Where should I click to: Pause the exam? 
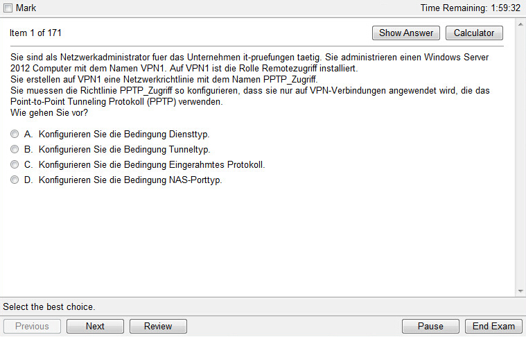click(x=430, y=326)
